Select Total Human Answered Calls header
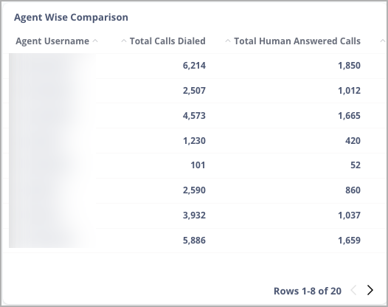This screenshot has height=307, width=388. coord(297,41)
